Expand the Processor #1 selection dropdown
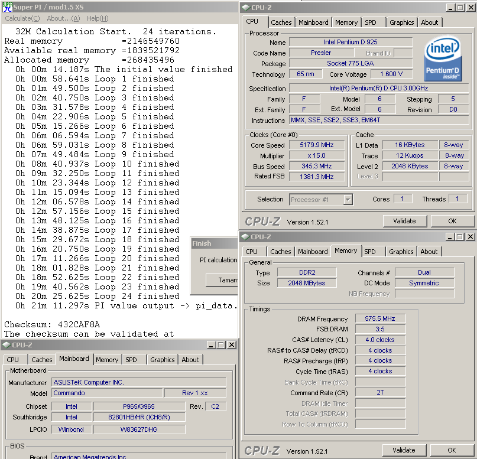Viewport: 477px width, 459px height. click(x=348, y=200)
